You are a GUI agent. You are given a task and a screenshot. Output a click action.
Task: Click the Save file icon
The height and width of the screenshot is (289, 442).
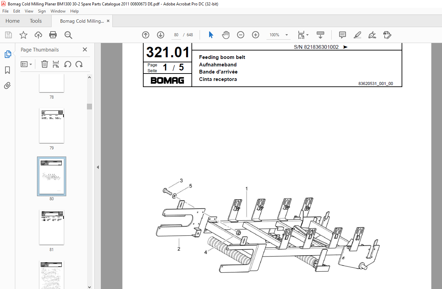pos(8,35)
